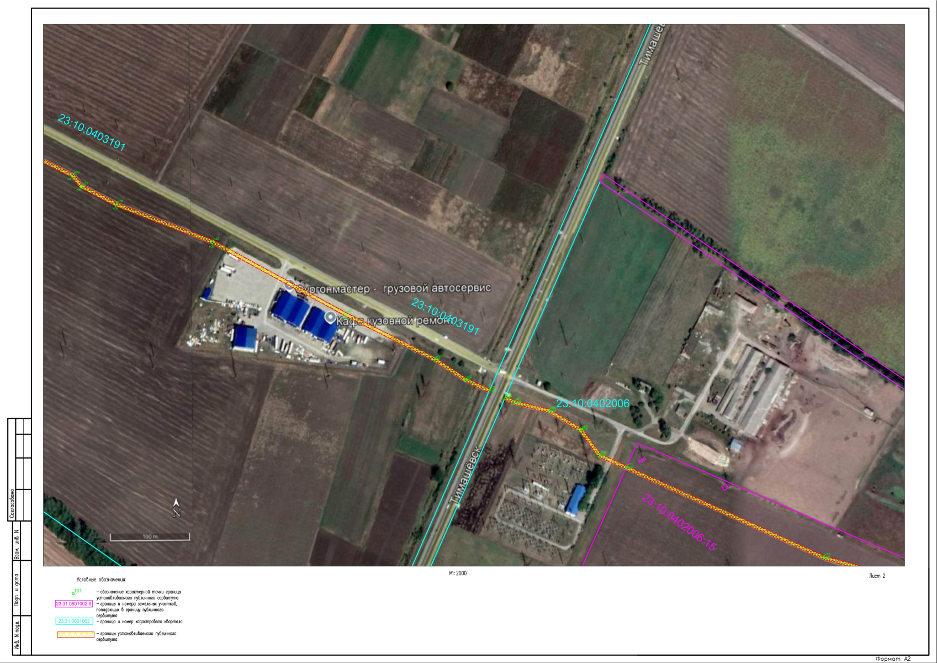Click the map pin beside кузовной ремонт label
The height and width of the screenshot is (663, 937).
click(330, 318)
